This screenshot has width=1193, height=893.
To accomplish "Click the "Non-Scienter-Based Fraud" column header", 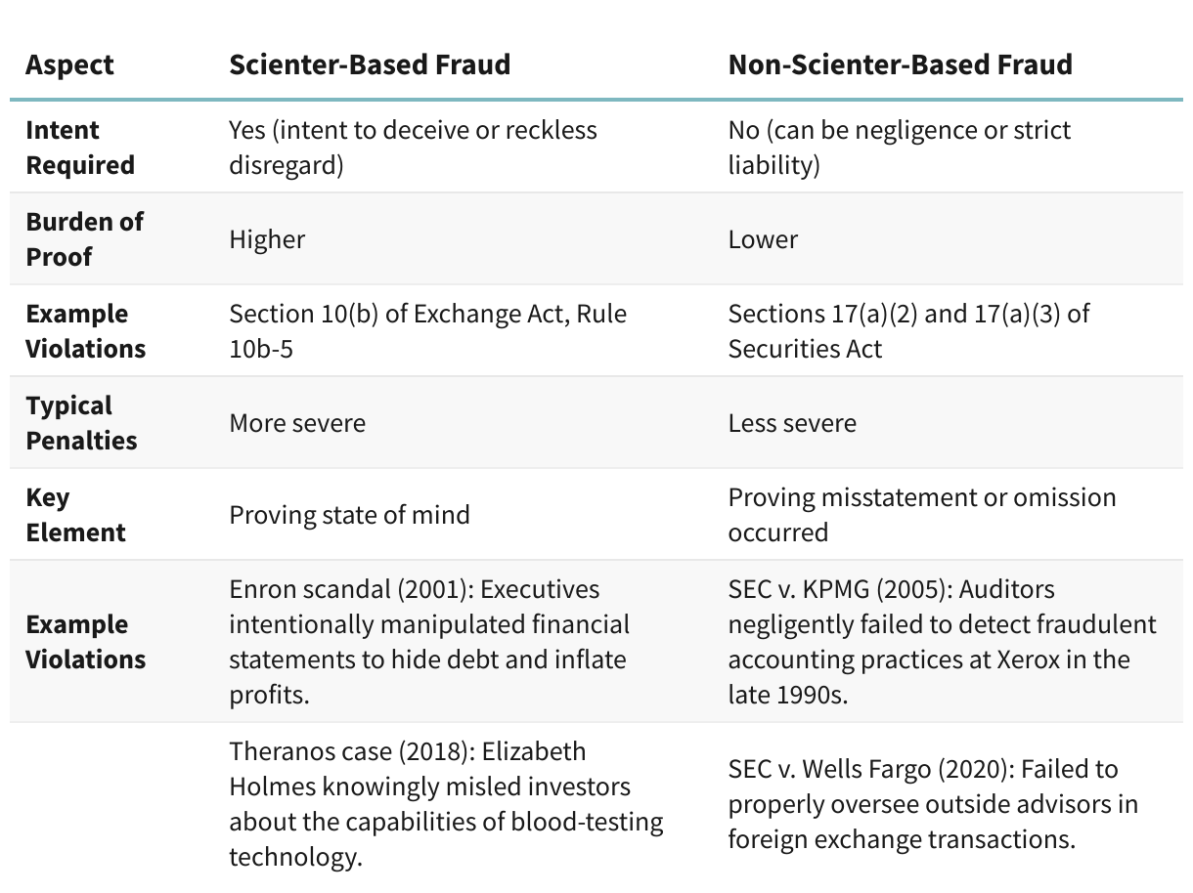I will [x=900, y=64].
